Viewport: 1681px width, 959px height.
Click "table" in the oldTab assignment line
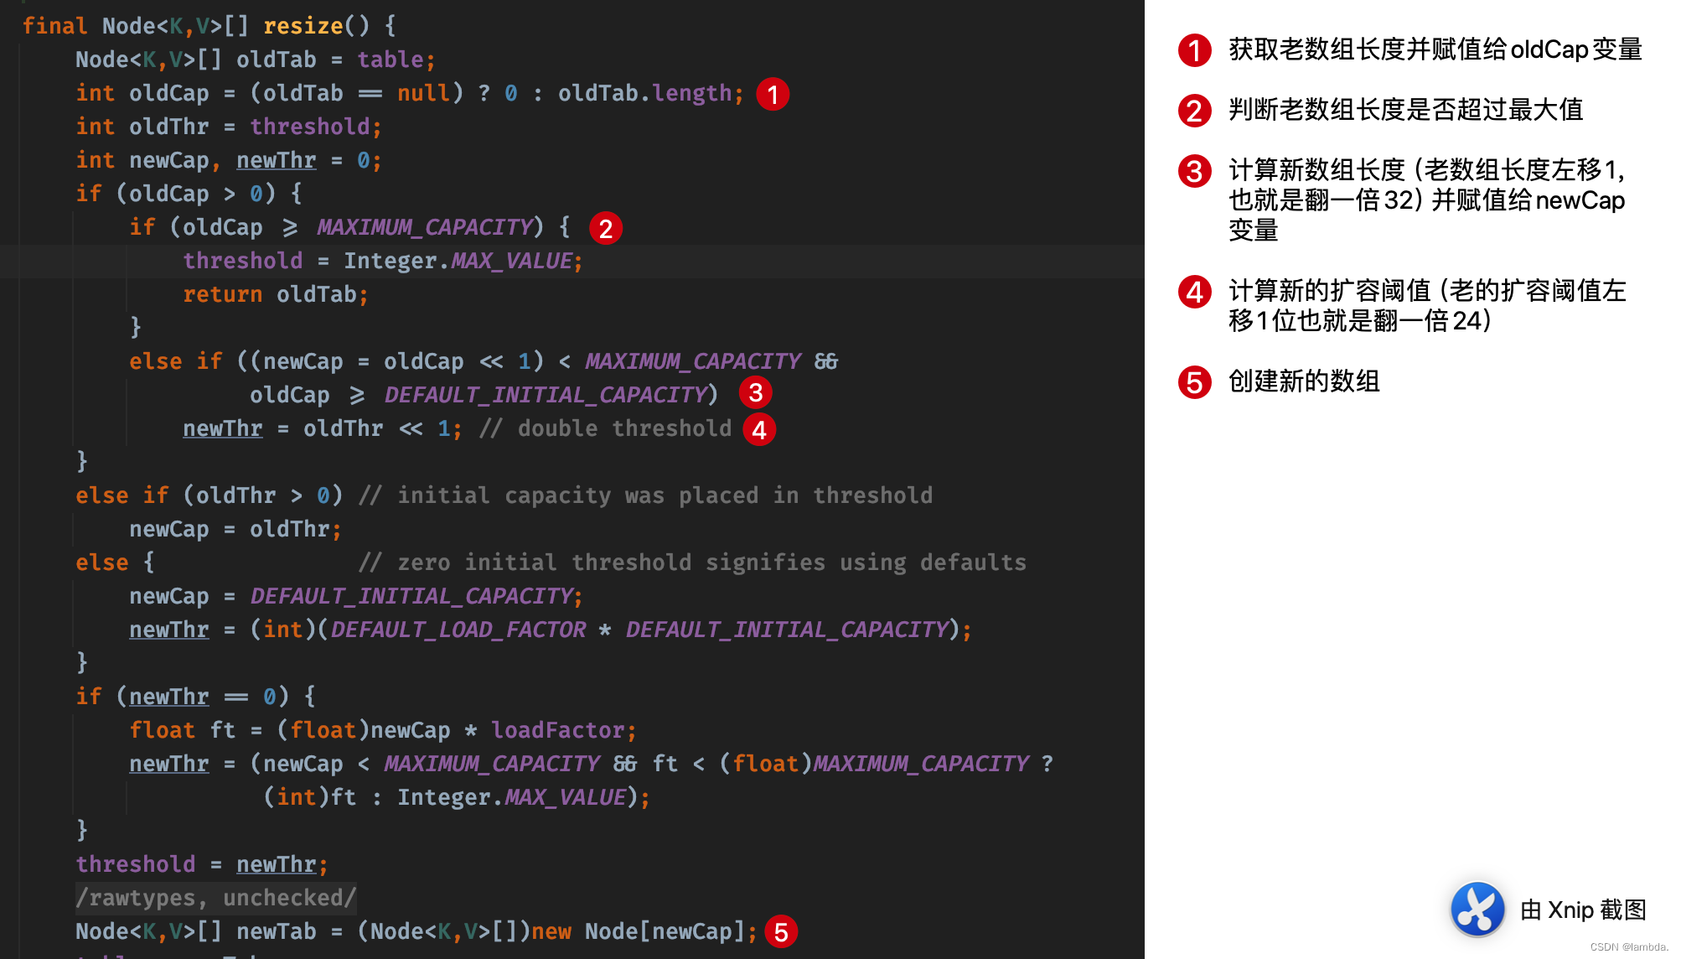[391, 60]
